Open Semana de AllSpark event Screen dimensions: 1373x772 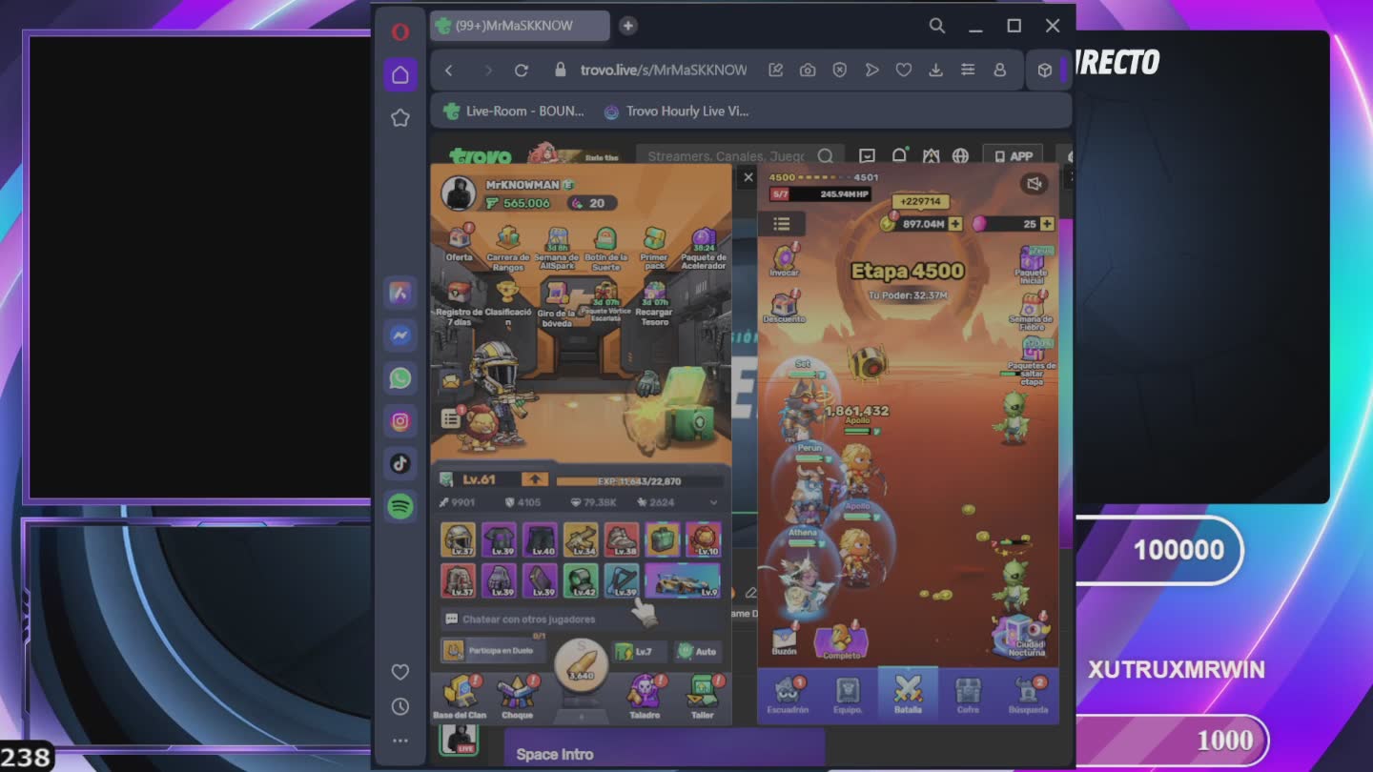pos(557,248)
